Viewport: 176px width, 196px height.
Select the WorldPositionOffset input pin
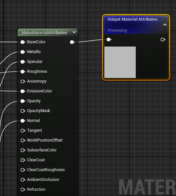pyautogui.click(x=23, y=140)
